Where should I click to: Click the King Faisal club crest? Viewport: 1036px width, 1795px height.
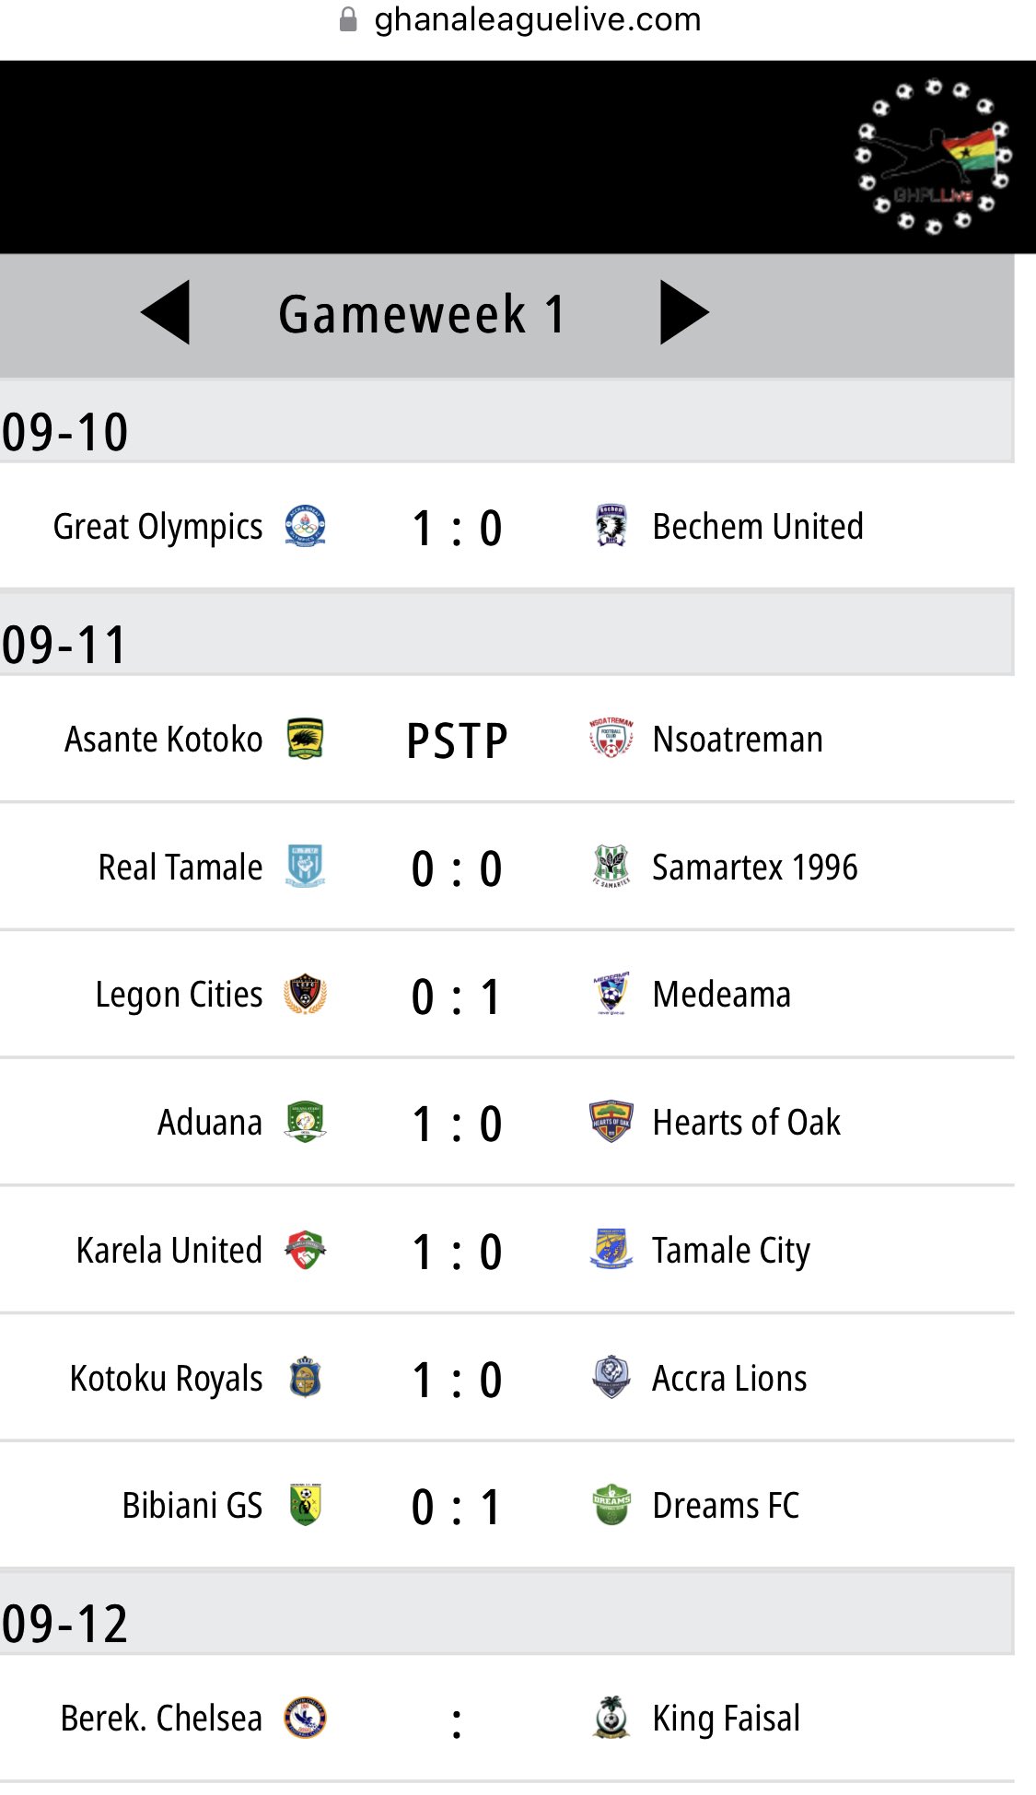(x=611, y=1719)
